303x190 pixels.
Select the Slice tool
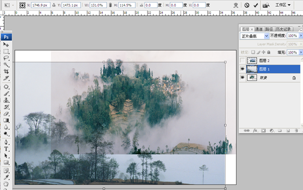pos(6,78)
